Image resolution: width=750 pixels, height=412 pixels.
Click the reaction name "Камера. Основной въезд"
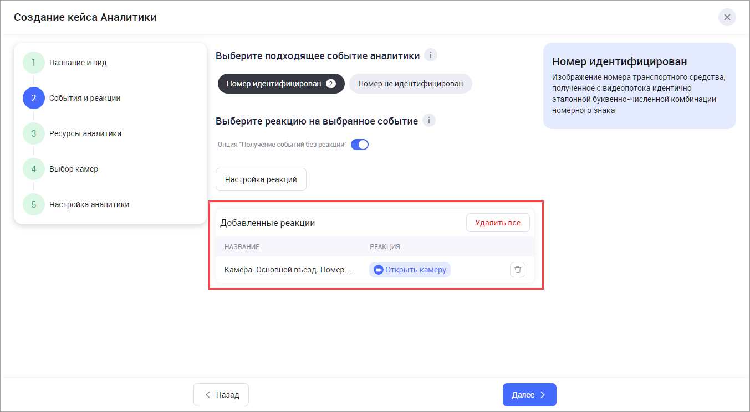288,270
